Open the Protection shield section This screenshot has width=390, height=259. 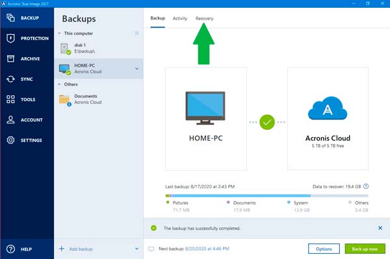(x=27, y=38)
